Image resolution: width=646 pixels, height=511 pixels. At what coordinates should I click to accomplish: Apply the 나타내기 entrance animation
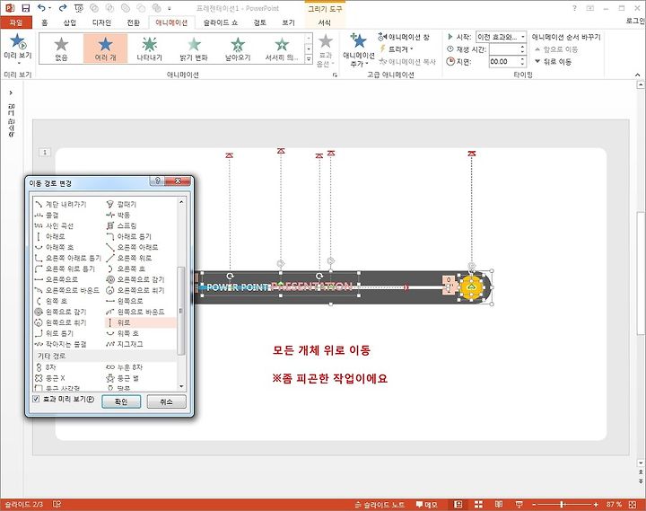point(150,48)
